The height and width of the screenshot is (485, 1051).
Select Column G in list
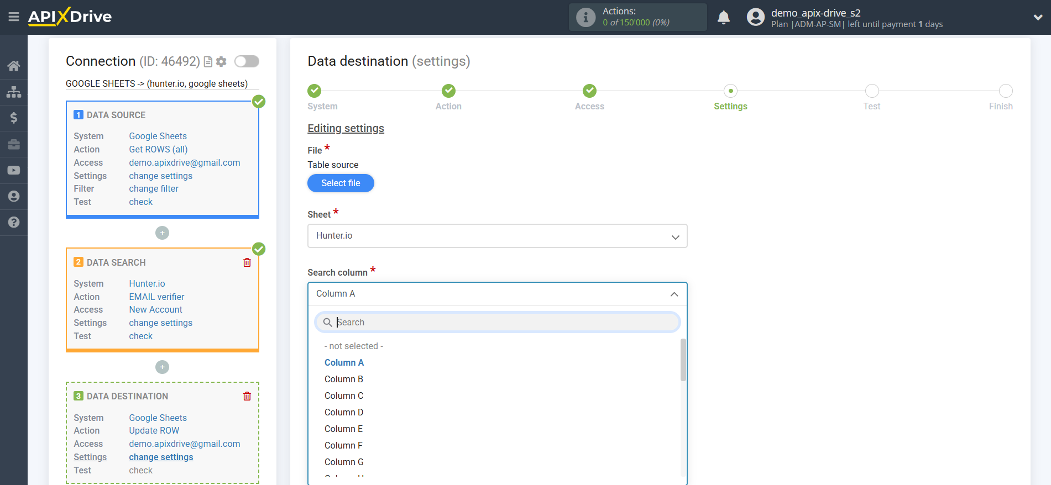[x=344, y=462]
